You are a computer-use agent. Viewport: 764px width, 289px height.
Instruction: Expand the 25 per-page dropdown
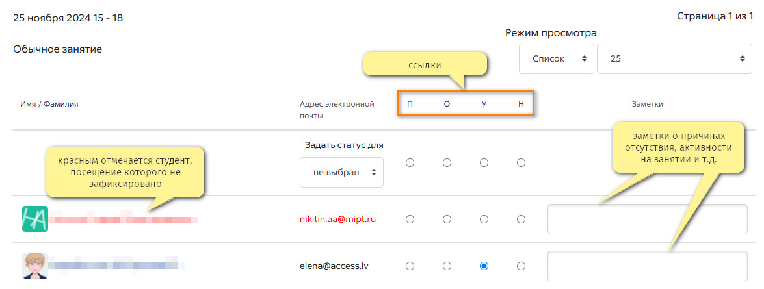(x=674, y=59)
